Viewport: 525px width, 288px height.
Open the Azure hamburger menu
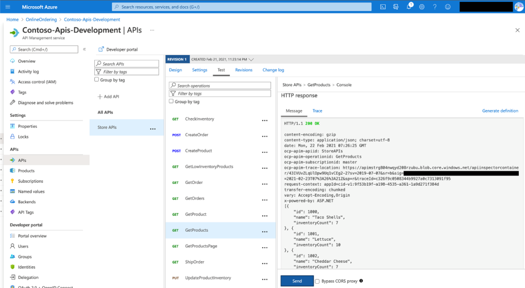(8, 7)
